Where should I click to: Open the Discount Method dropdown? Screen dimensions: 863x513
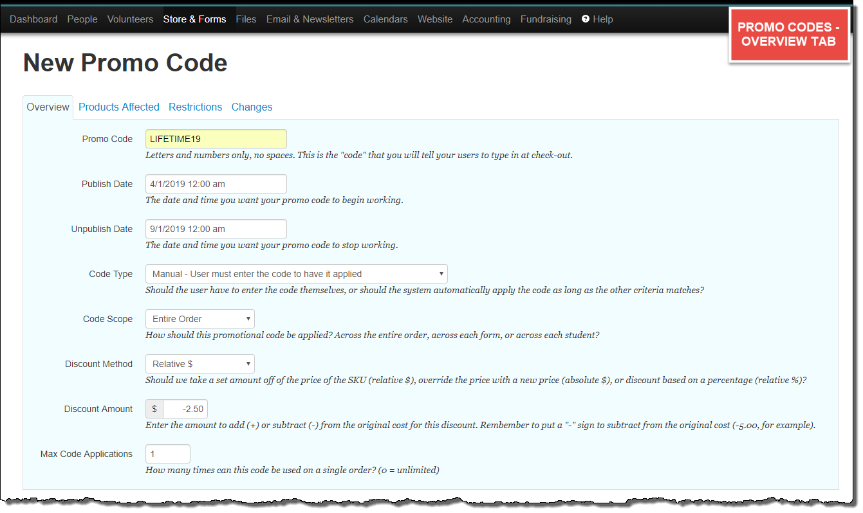[x=200, y=364]
